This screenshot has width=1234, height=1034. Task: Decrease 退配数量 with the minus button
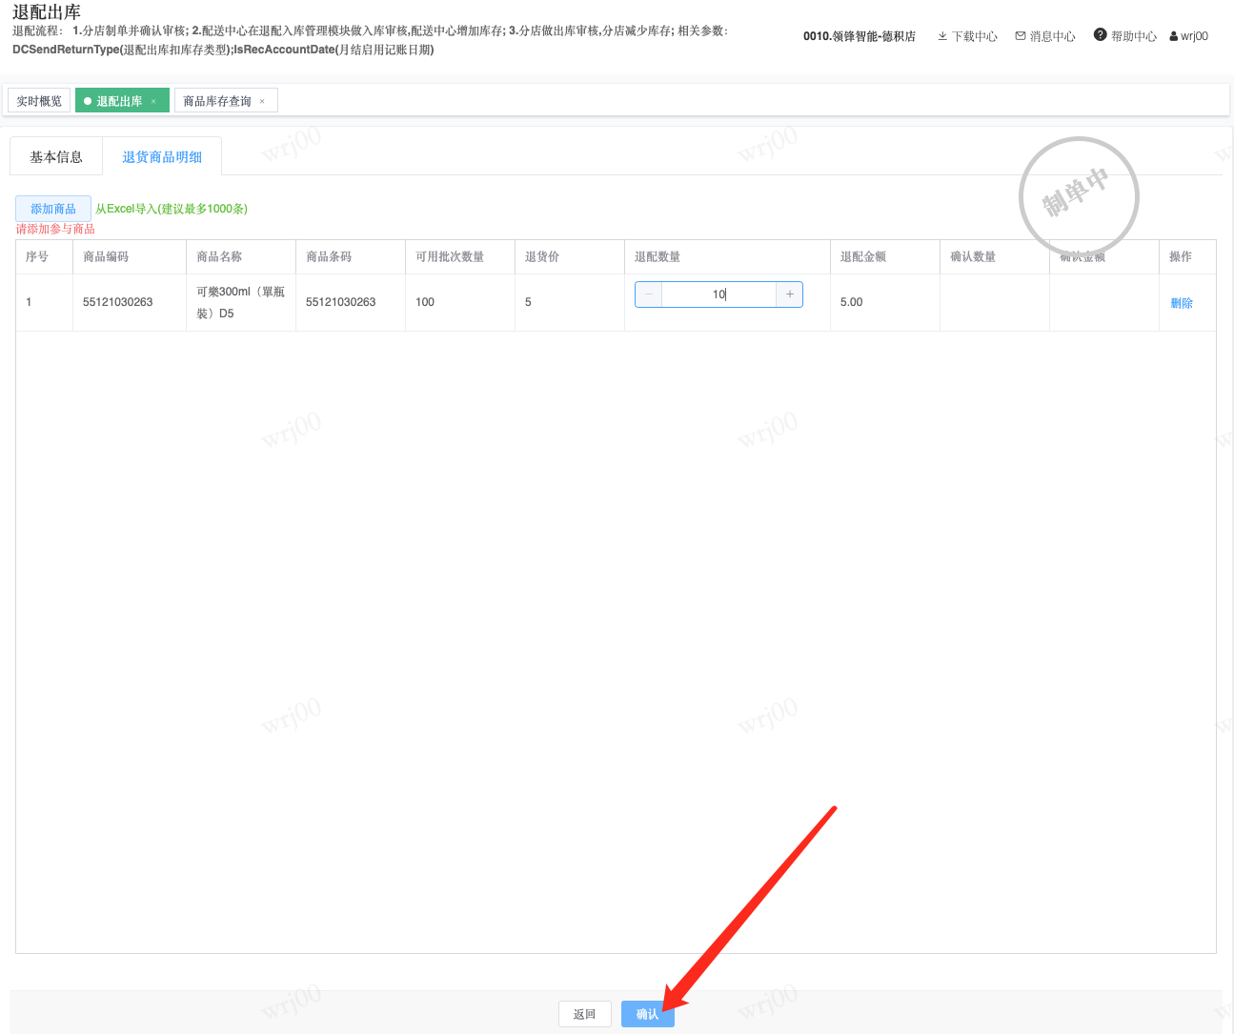649,294
